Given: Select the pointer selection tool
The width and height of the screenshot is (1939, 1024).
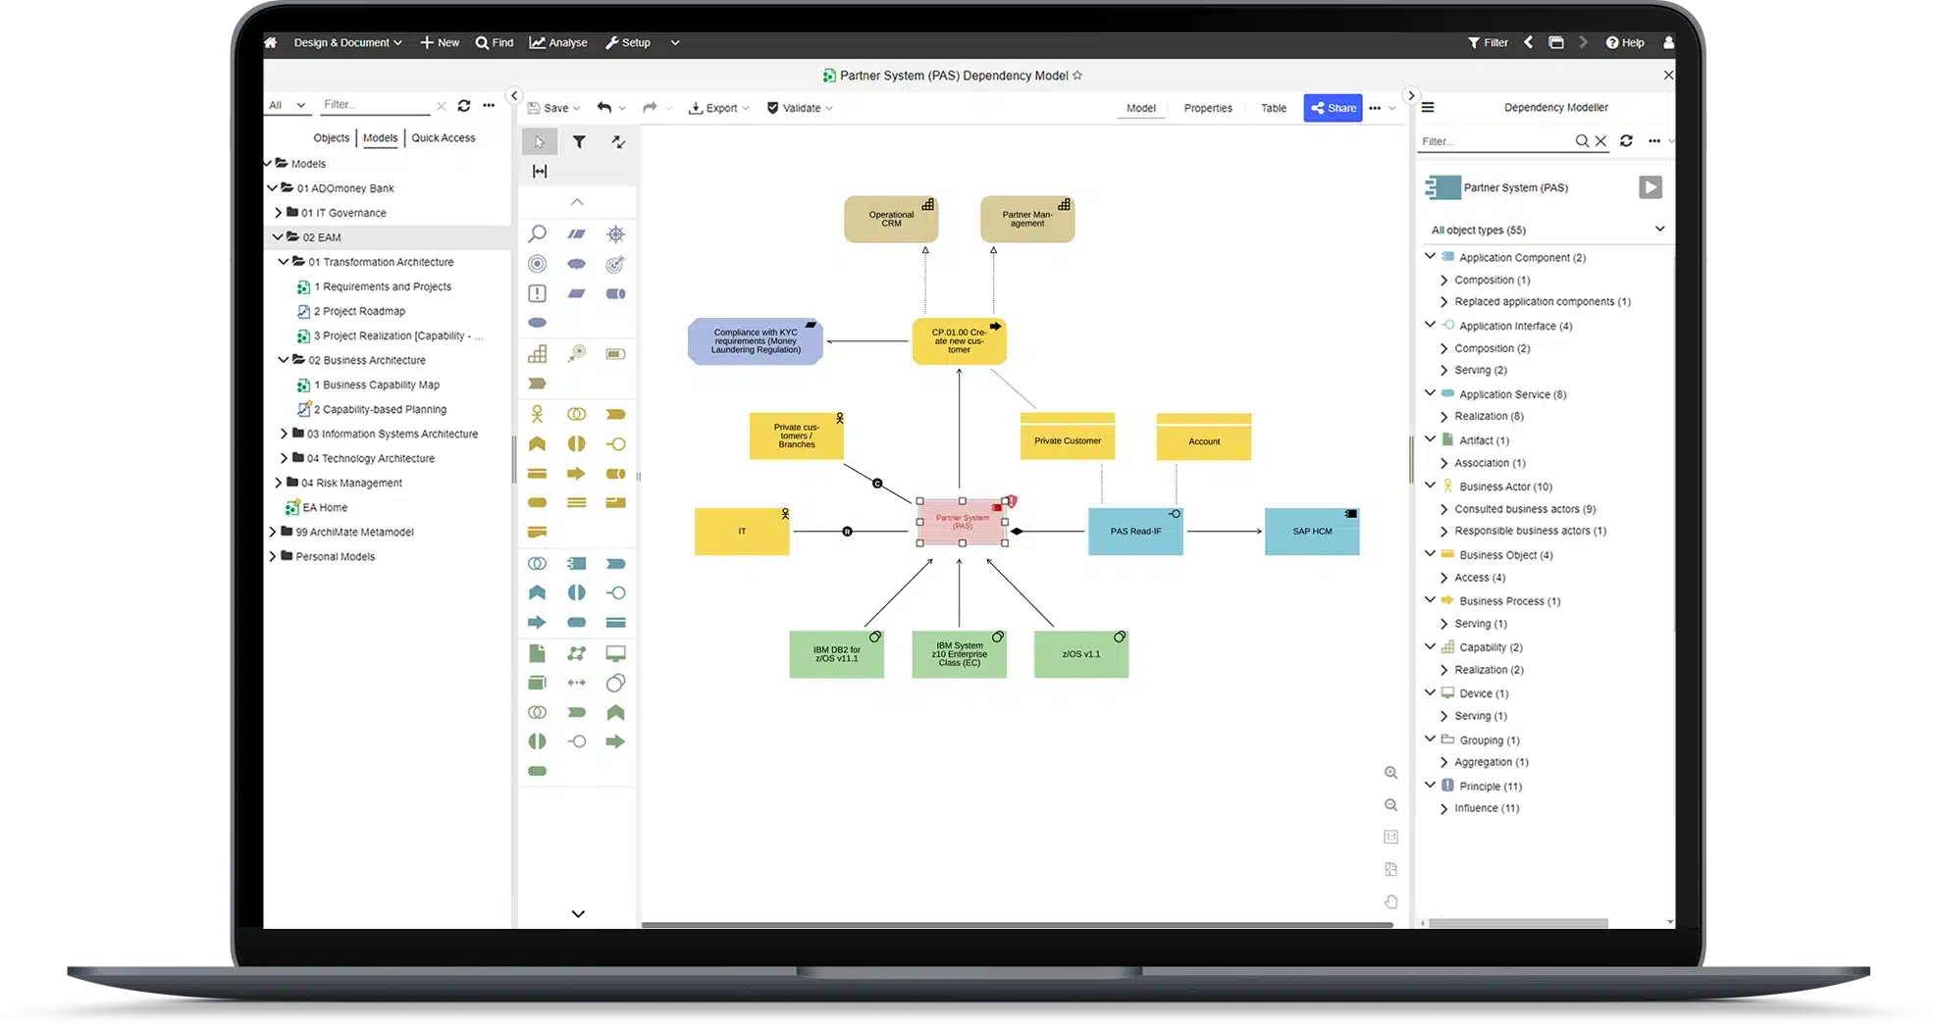Looking at the screenshot, I should pyautogui.click(x=539, y=142).
